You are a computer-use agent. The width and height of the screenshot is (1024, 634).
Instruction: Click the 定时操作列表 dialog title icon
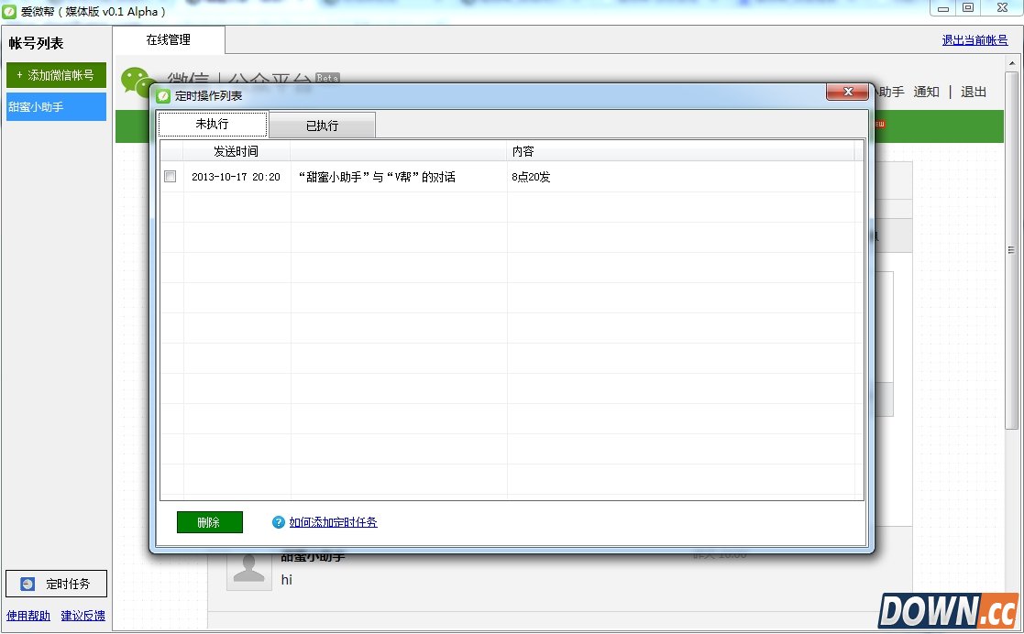[x=163, y=95]
